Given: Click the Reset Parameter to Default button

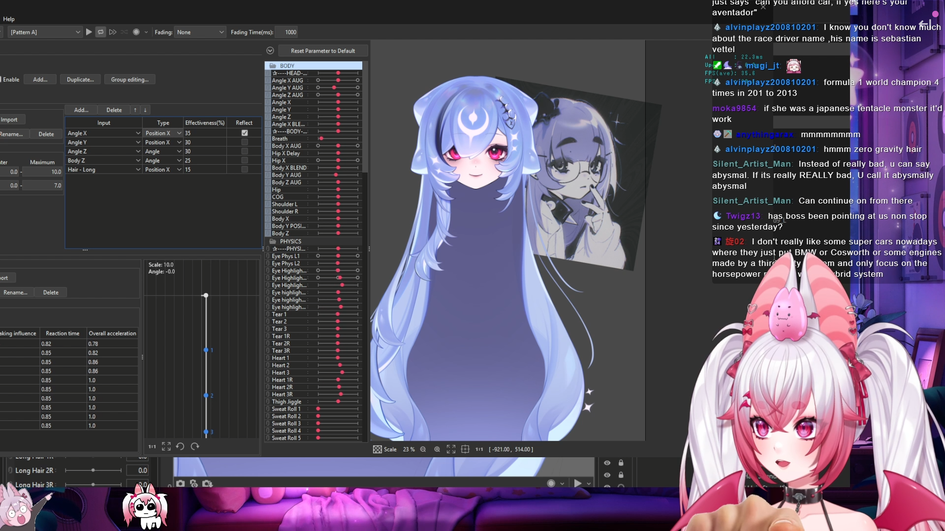Looking at the screenshot, I should click(322, 51).
